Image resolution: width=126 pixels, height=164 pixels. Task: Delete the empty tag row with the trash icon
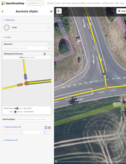tap(45, 133)
